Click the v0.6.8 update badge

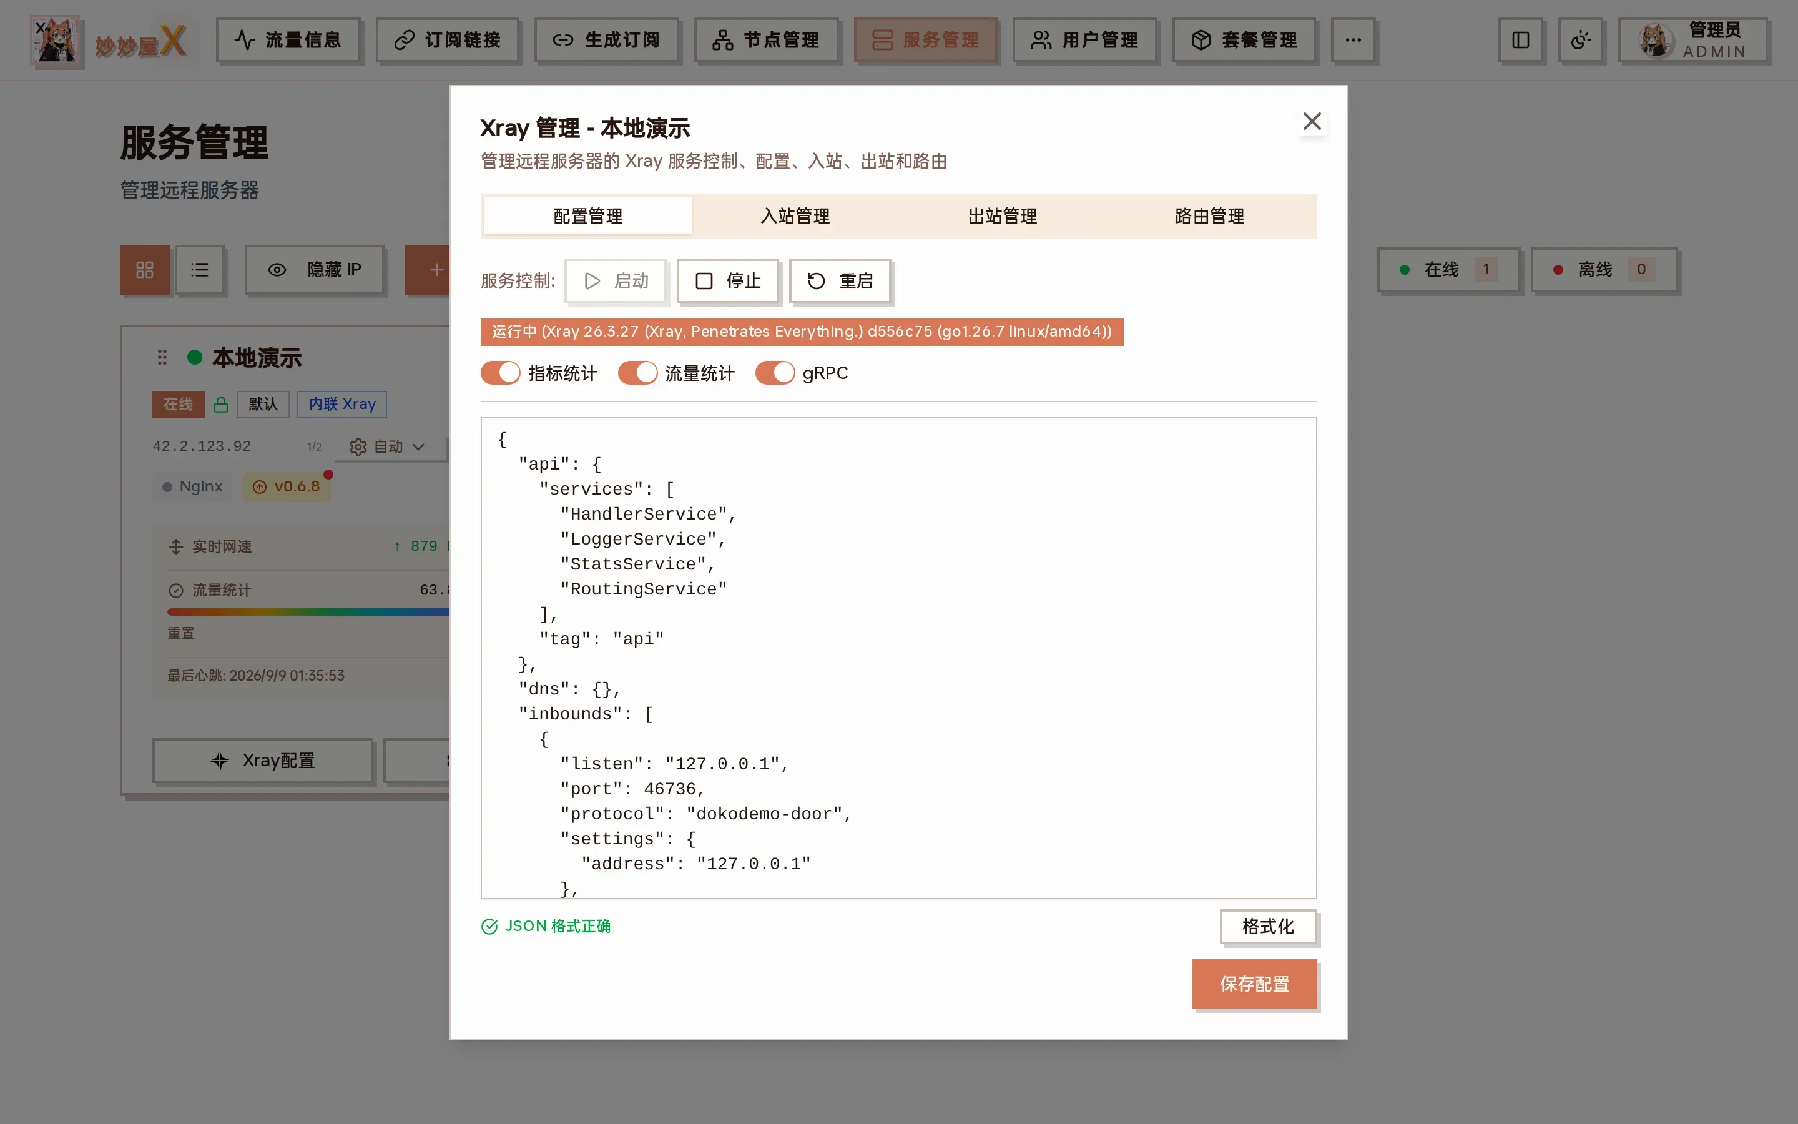287,487
